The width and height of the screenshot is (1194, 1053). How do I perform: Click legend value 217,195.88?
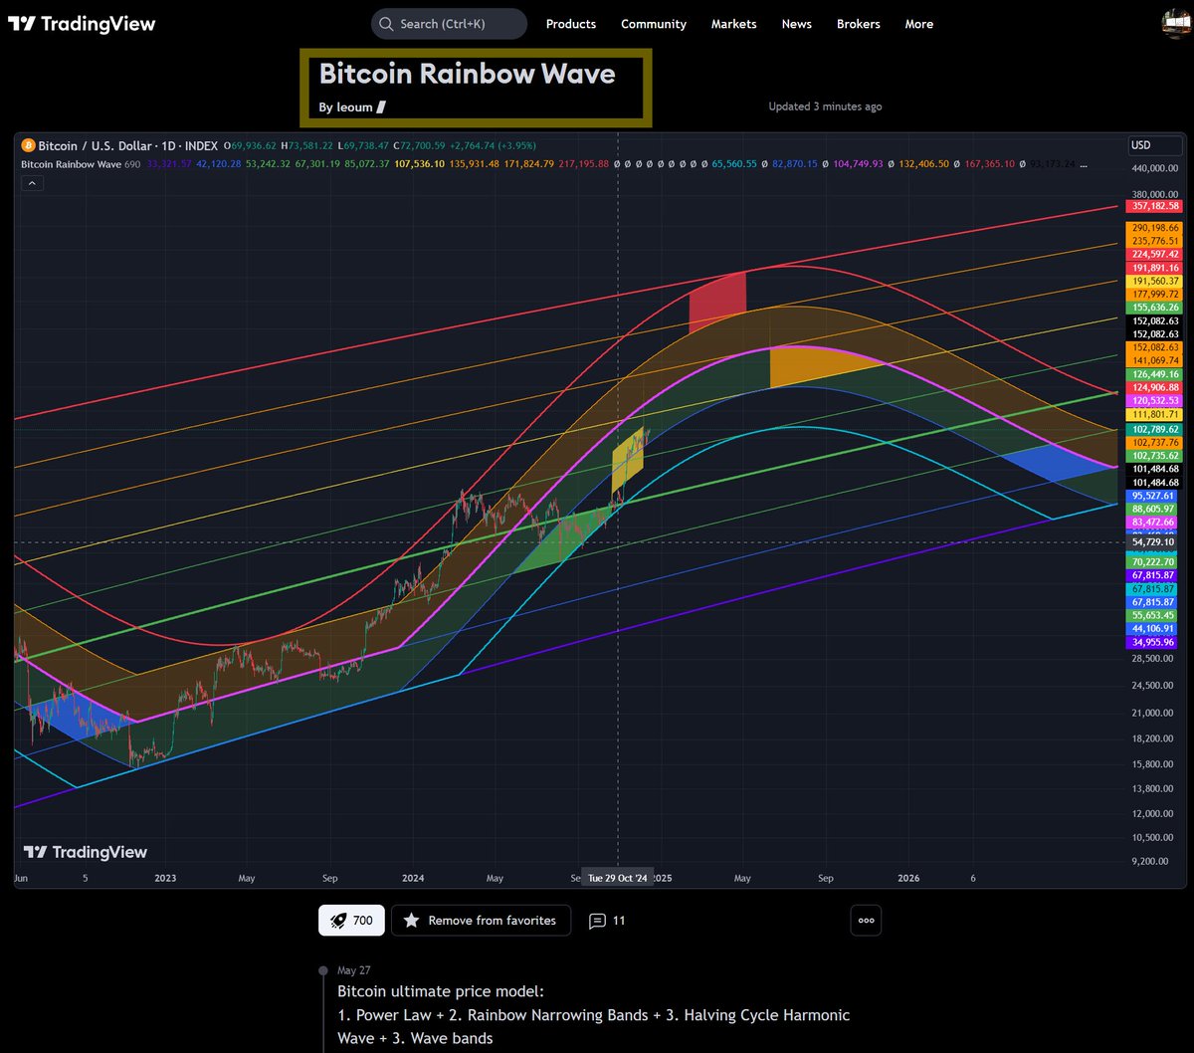(584, 163)
